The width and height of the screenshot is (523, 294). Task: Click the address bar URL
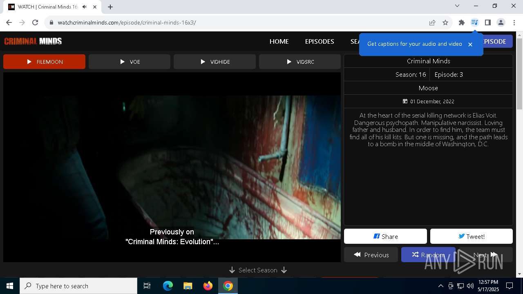(127, 22)
